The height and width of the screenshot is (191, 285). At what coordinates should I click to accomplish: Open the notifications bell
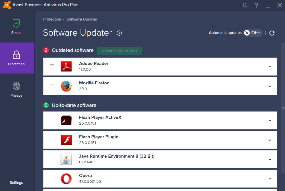tap(245, 5)
